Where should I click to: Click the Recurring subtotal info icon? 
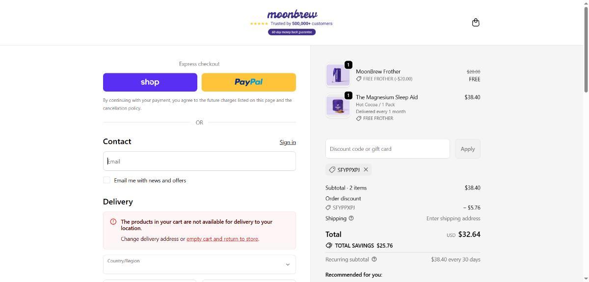pos(374,259)
